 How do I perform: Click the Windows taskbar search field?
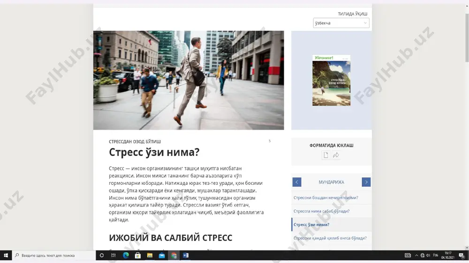point(54,255)
